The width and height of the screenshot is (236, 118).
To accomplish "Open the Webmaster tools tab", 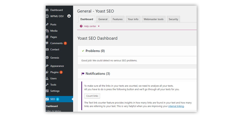I will (x=153, y=19).
